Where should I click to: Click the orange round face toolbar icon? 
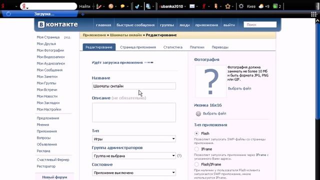(111, 6)
